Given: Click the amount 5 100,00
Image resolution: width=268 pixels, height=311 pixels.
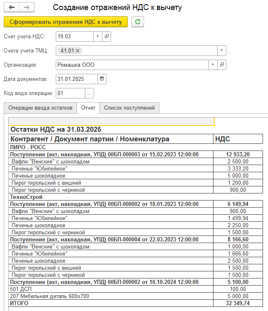Looking at the screenshot, I should click(238, 282).
